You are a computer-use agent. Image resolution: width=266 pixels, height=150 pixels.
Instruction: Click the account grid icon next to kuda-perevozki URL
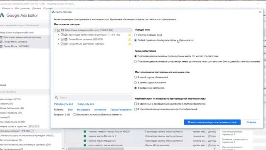[62, 30]
